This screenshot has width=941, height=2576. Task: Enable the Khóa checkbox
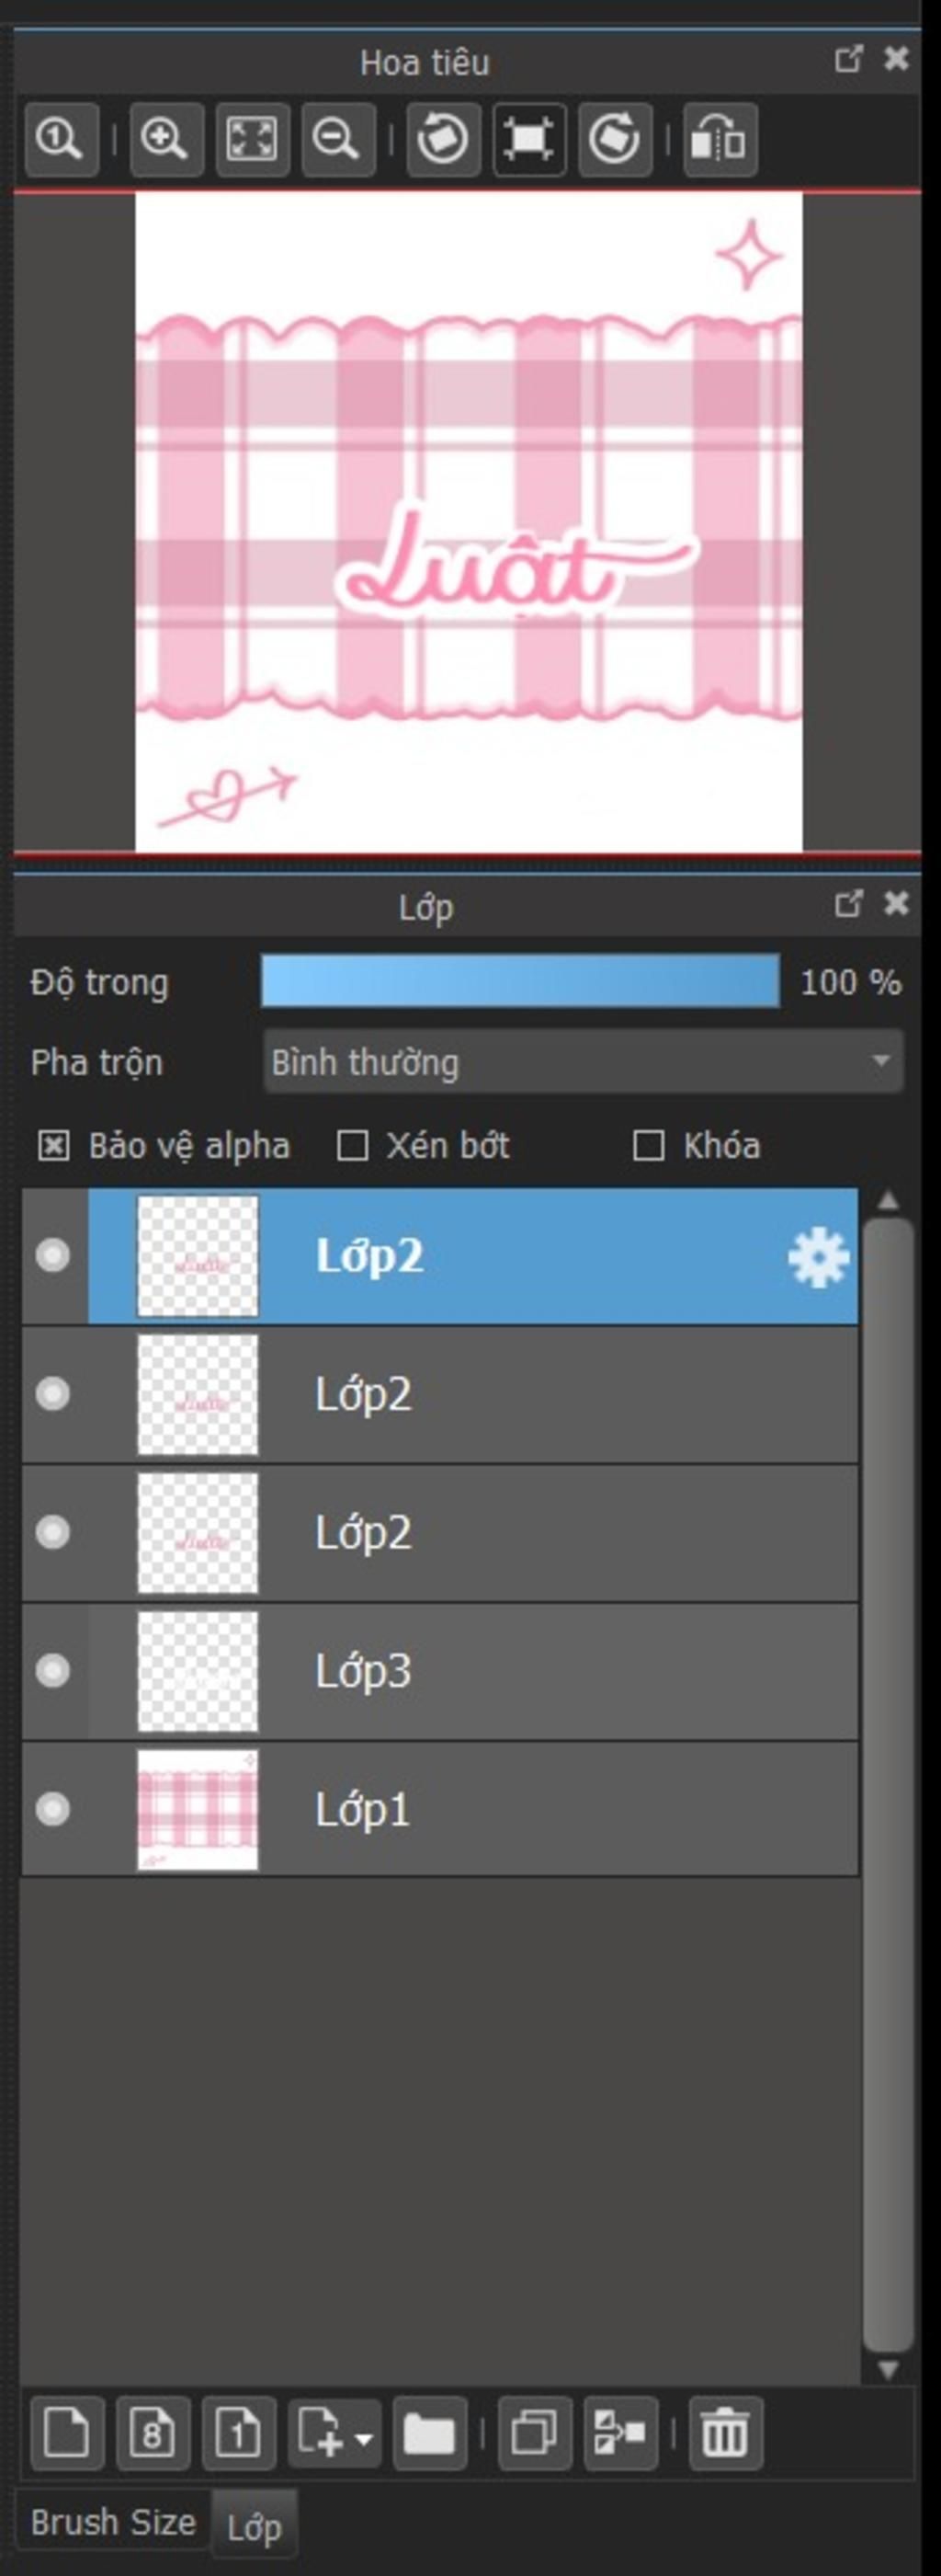[648, 1145]
